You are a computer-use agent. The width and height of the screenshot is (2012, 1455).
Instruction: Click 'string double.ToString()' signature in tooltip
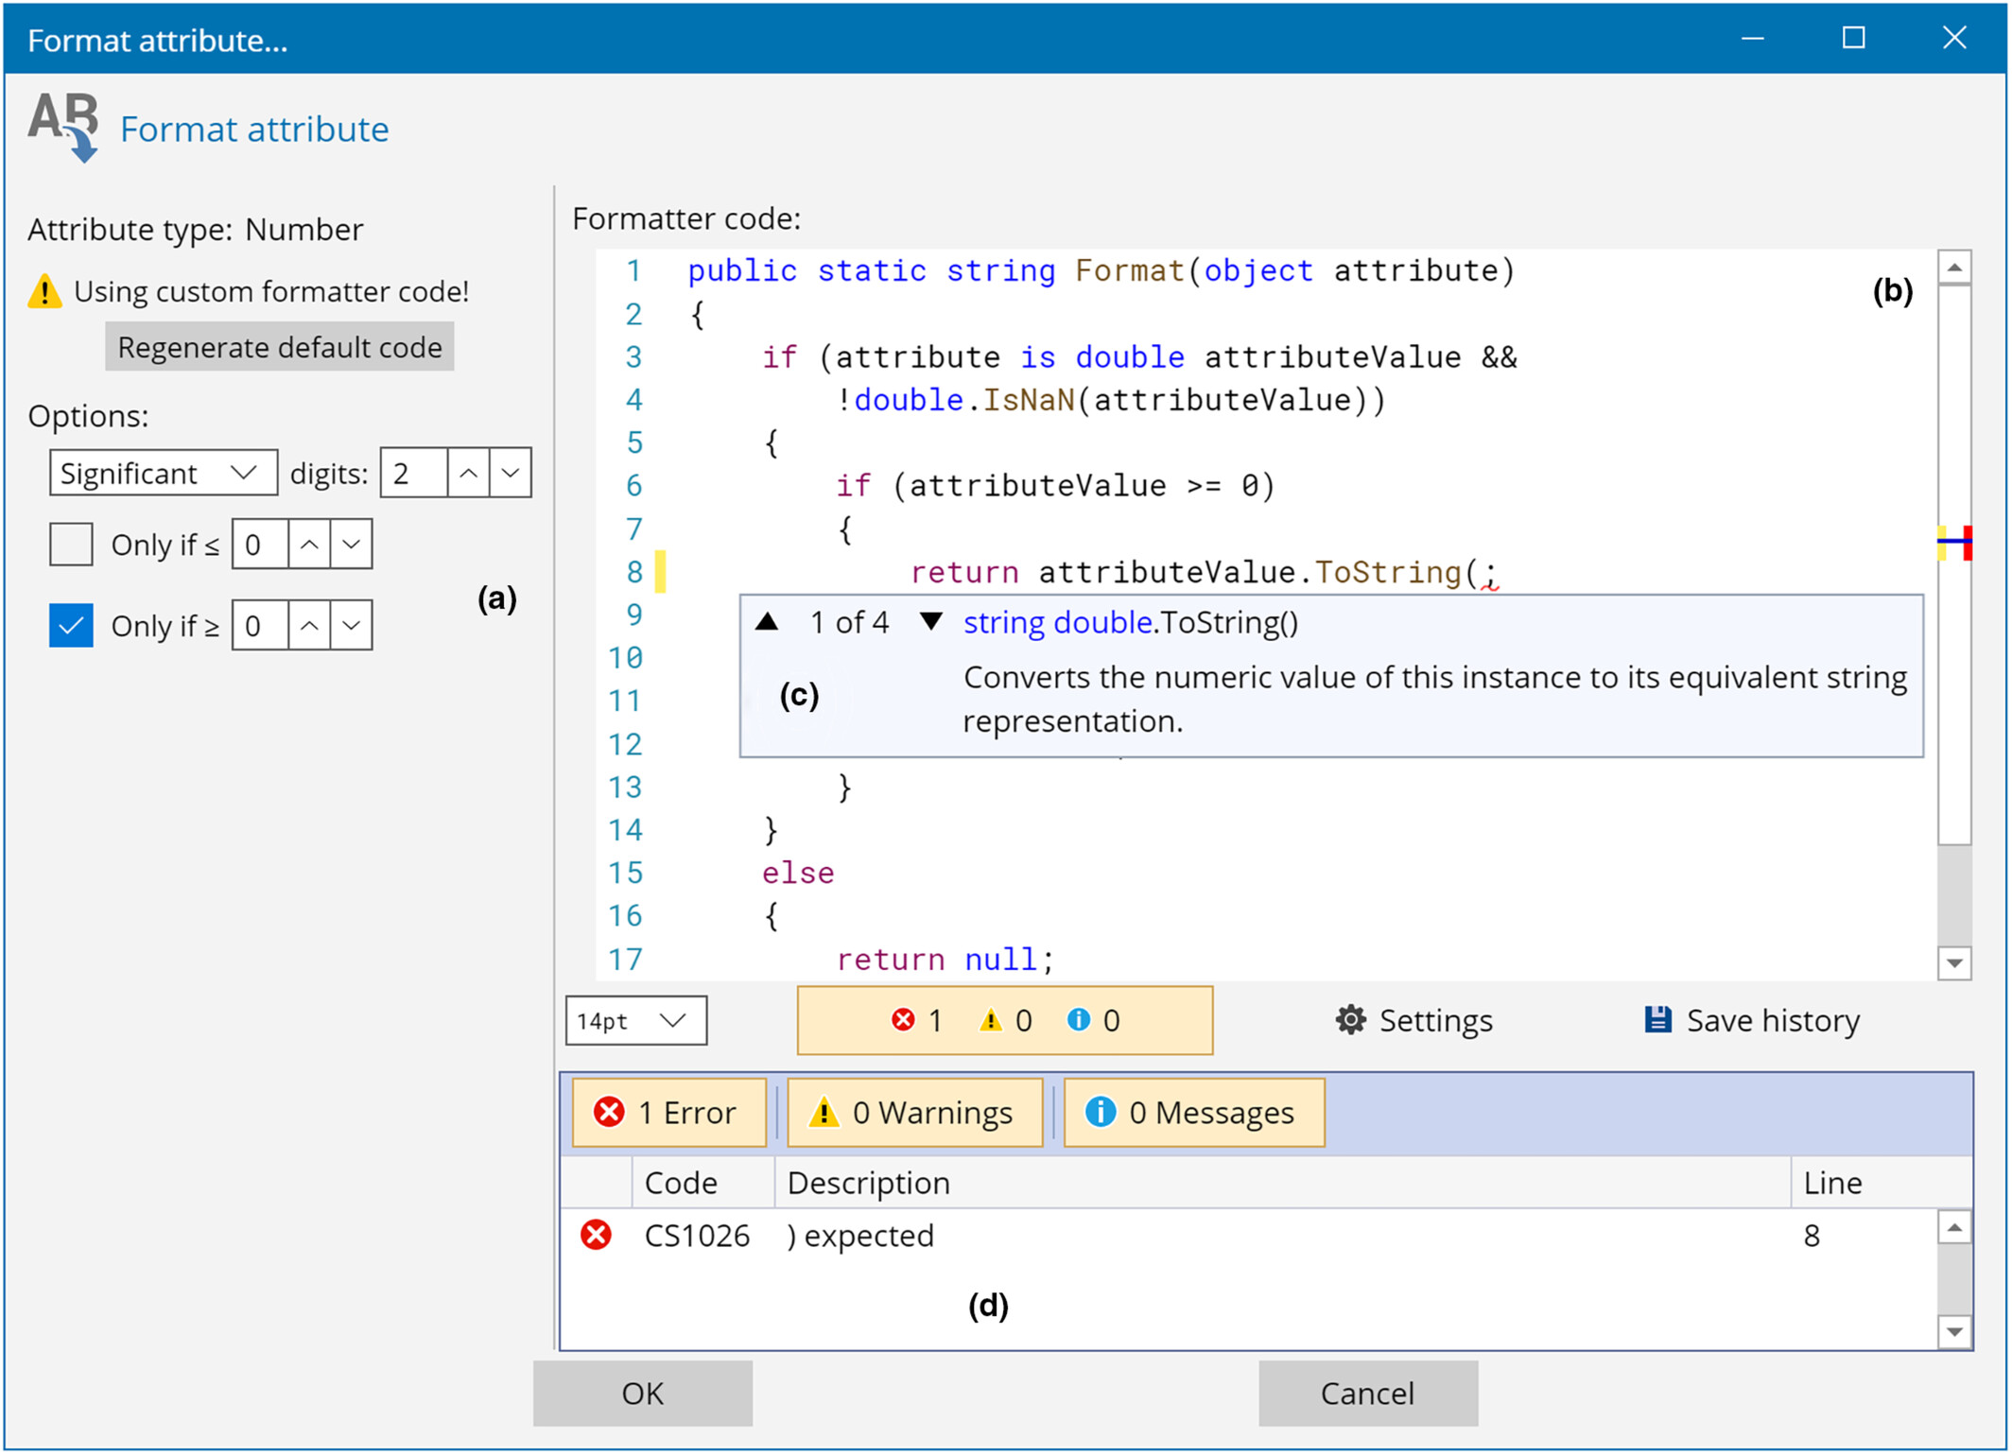click(x=1131, y=622)
